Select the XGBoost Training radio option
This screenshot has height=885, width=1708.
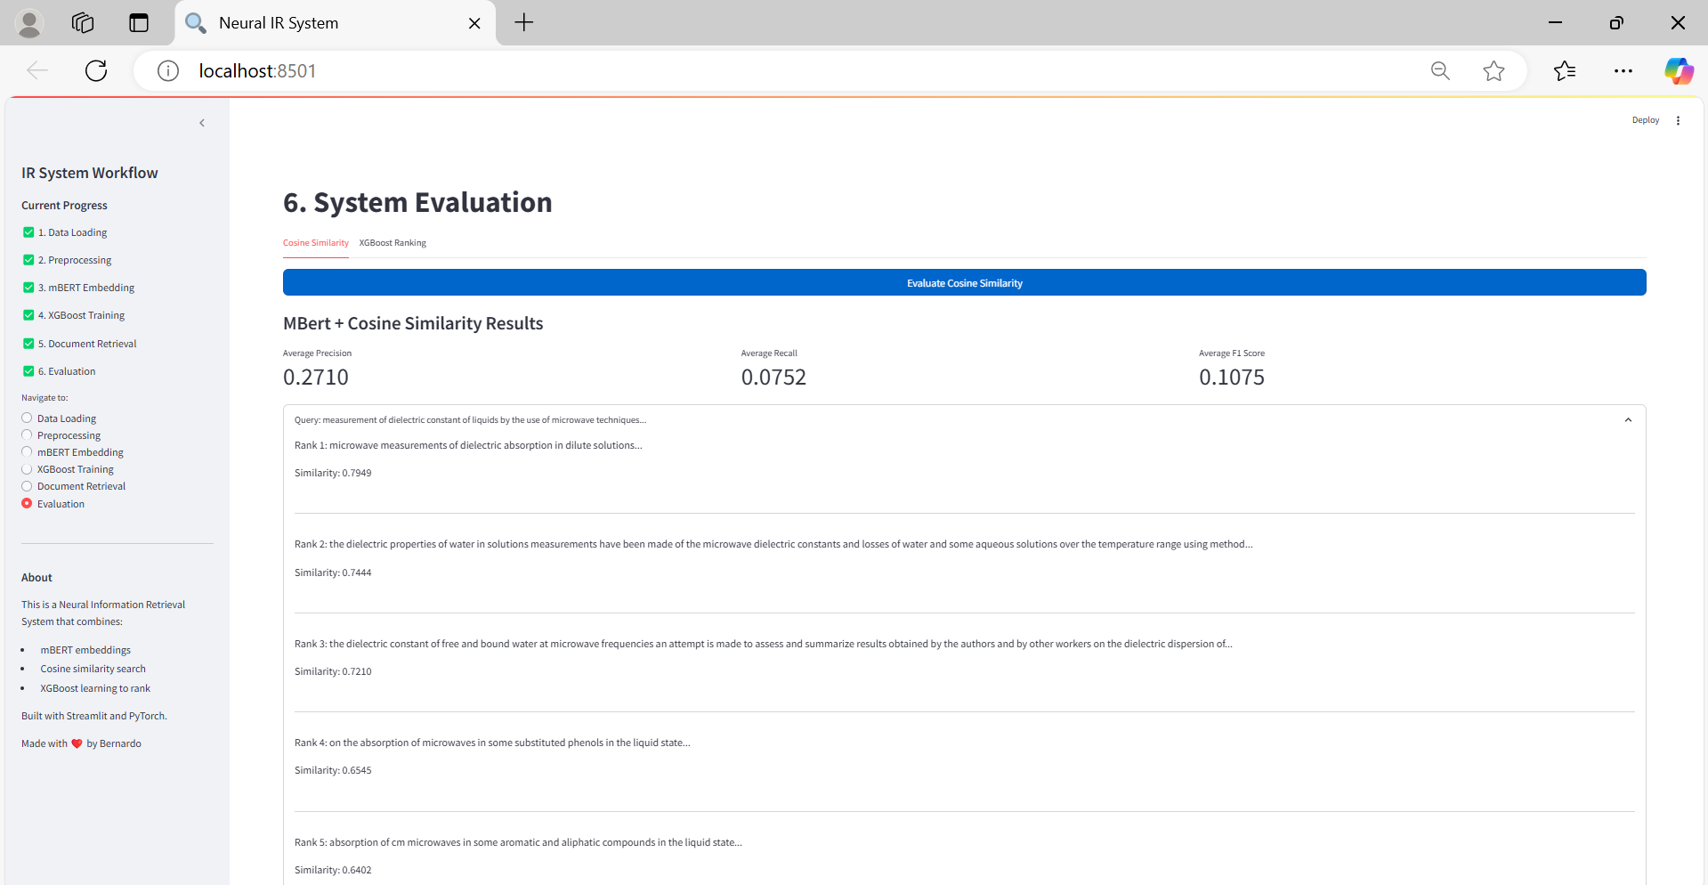[x=27, y=468]
